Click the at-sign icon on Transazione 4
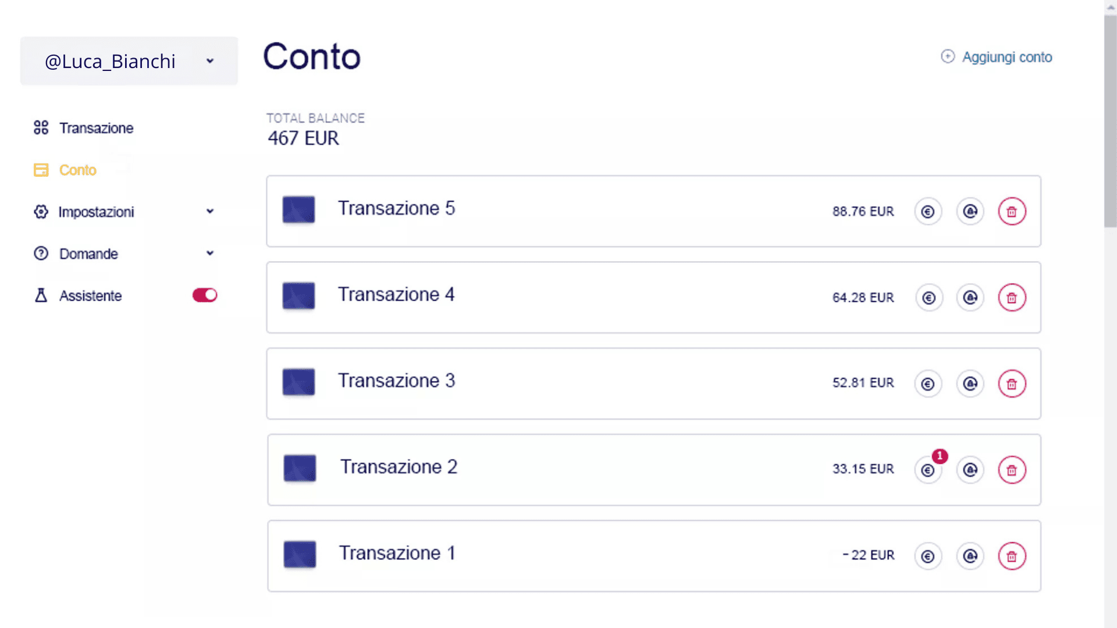Viewport: 1117px width, 628px height. [x=970, y=298]
